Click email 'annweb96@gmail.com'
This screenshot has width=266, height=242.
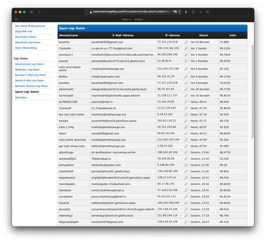(105, 133)
